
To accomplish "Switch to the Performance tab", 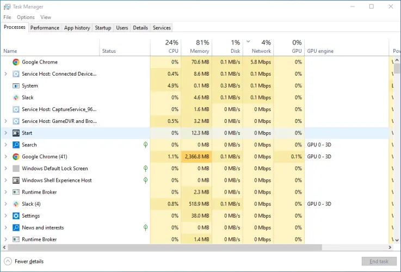I will (45, 28).
